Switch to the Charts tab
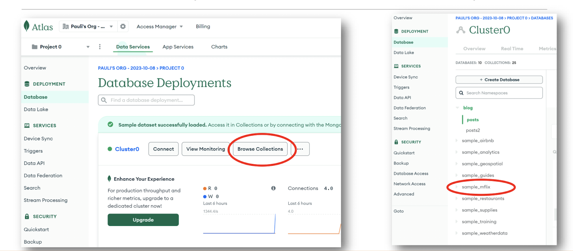 (x=219, y=47)
